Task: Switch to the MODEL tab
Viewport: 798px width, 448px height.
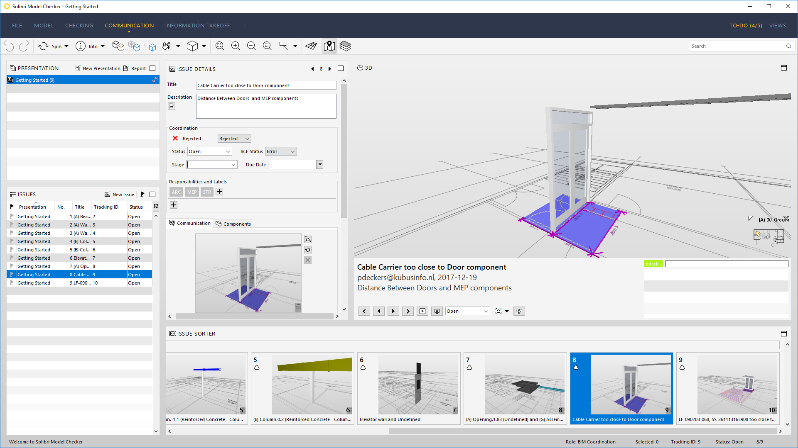Action: coord(44,25)
